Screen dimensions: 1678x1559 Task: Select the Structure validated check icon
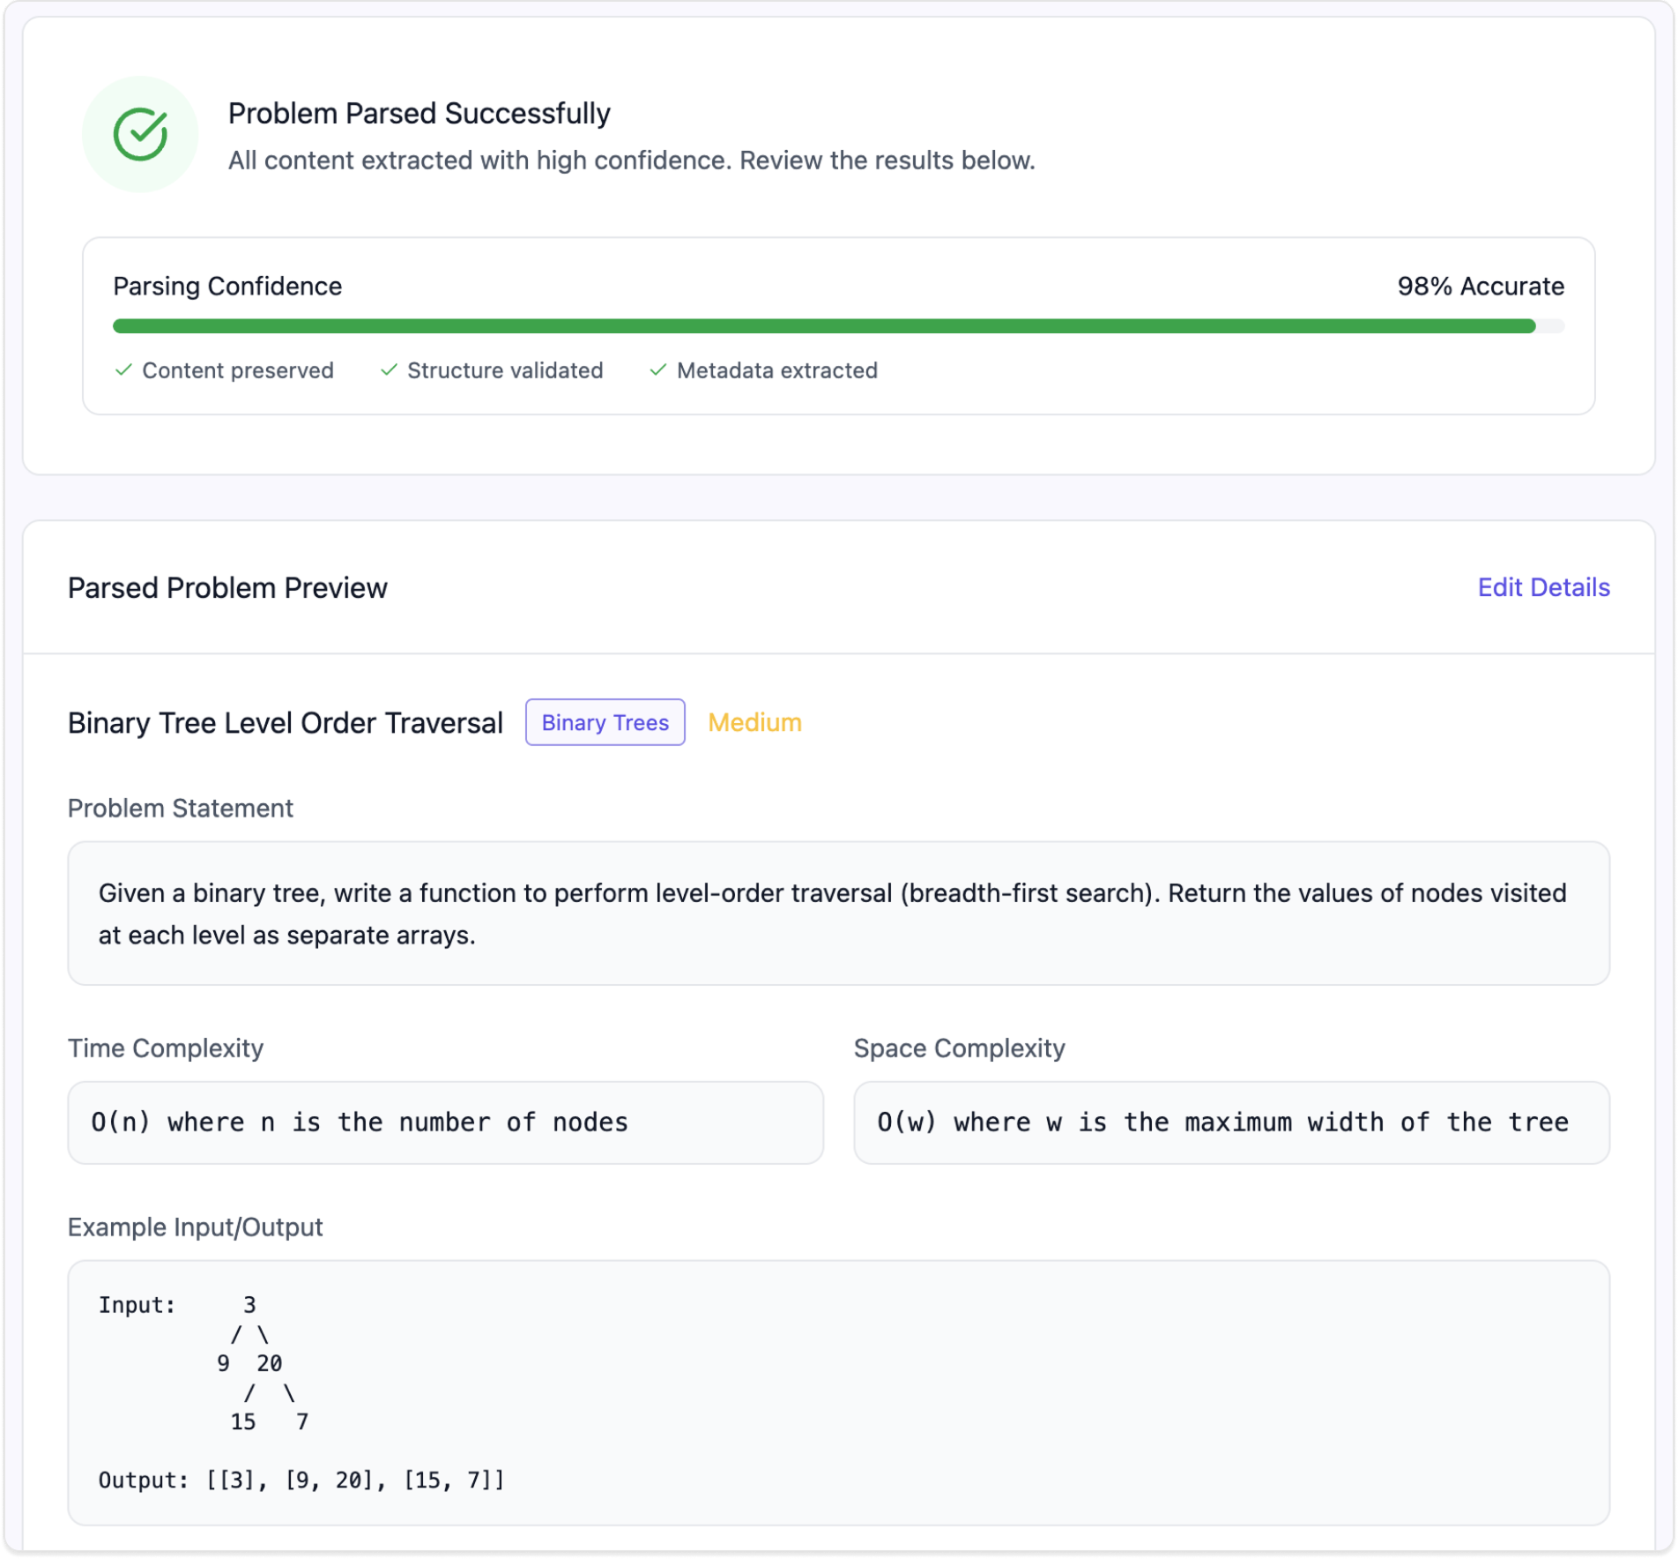(389, 370)
